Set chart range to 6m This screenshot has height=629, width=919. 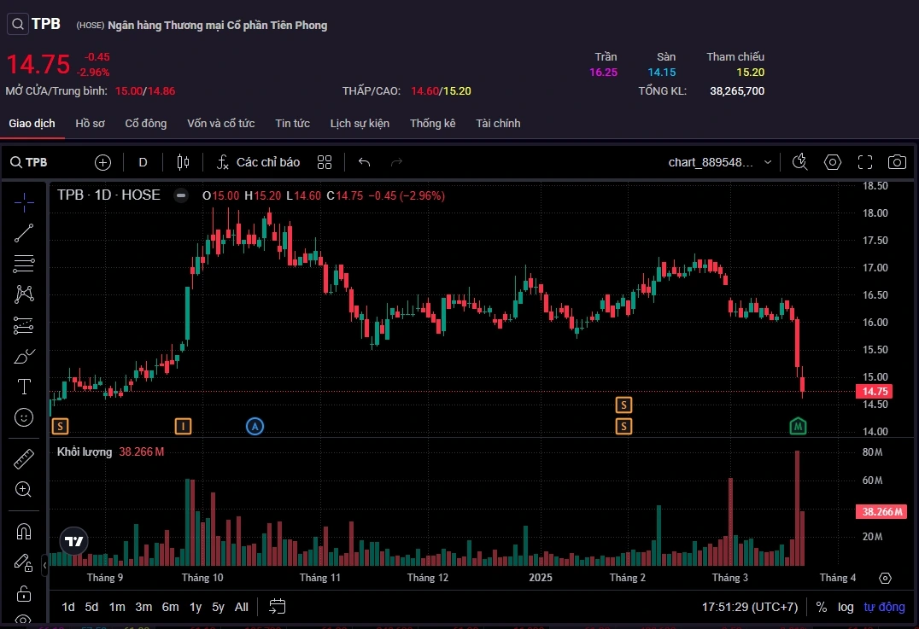coord(171,608)
